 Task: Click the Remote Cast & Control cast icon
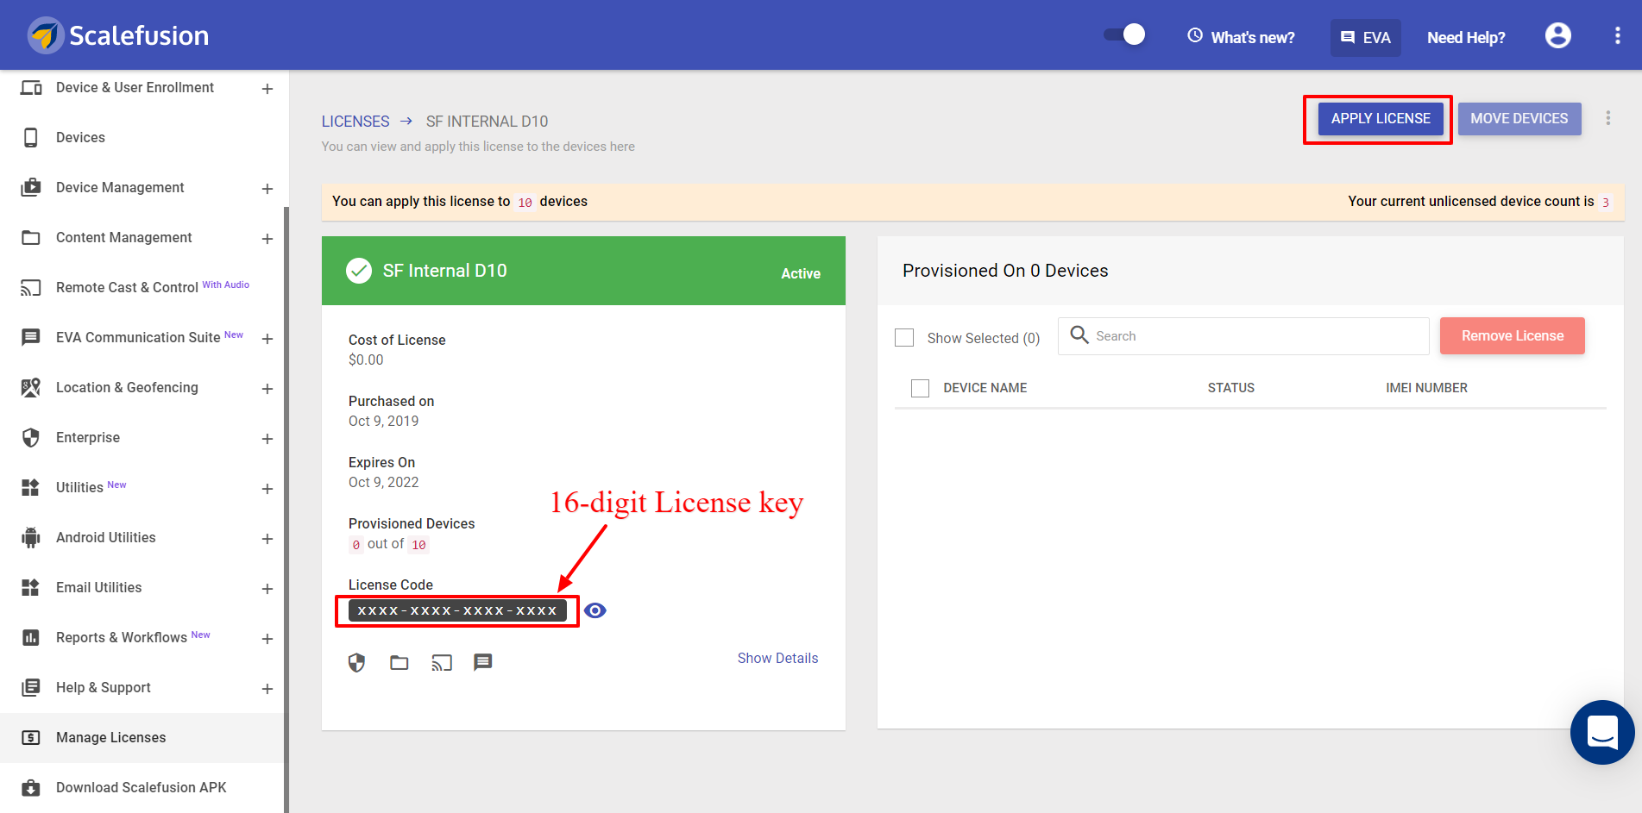[x=31, y=287]
